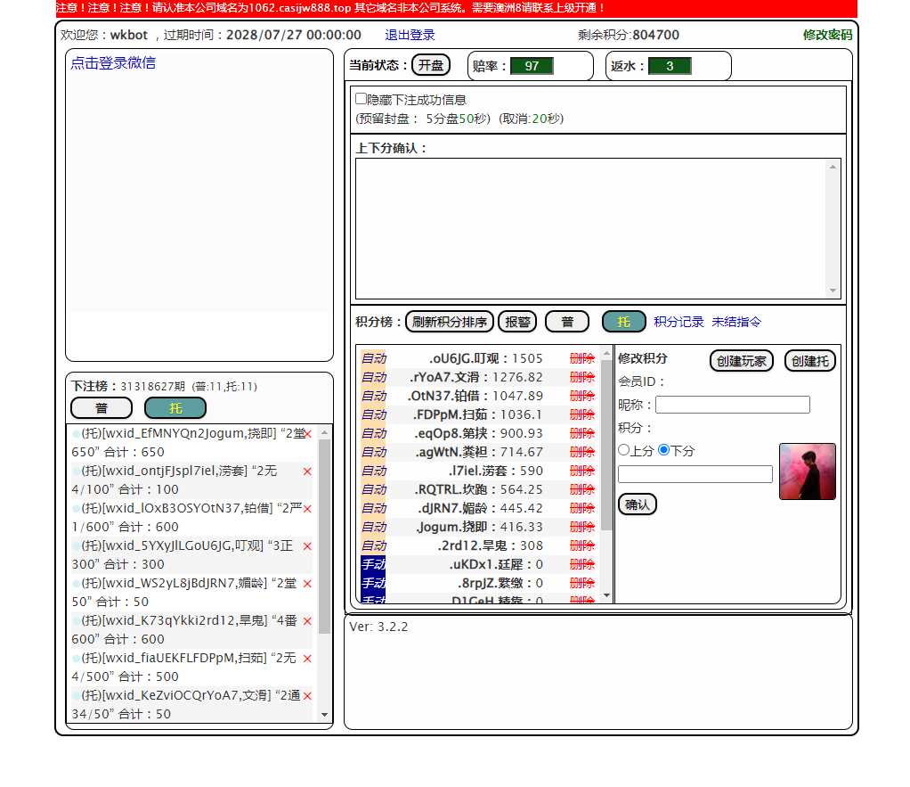Delete the 铂借 bet using red X
The width and height of the screenshot is (910, 787).
pyautogui.click(x=308, y=509)
